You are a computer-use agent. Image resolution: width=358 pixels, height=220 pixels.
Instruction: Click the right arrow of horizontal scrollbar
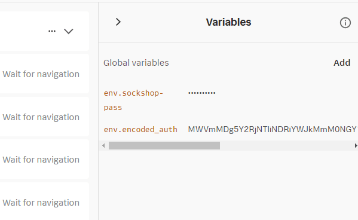pos(356,145)
